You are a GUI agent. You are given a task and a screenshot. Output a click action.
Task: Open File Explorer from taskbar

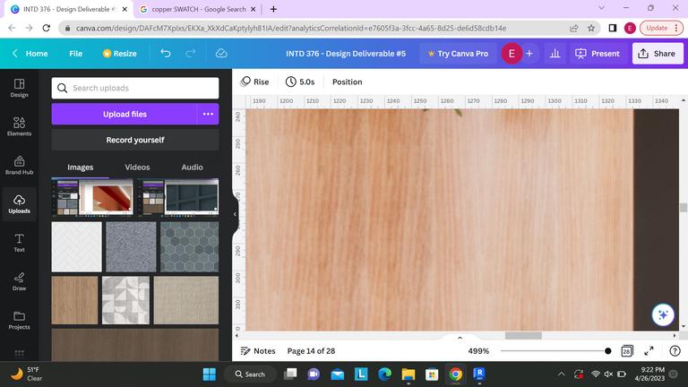pyautogui.click(x=408, y=374)
